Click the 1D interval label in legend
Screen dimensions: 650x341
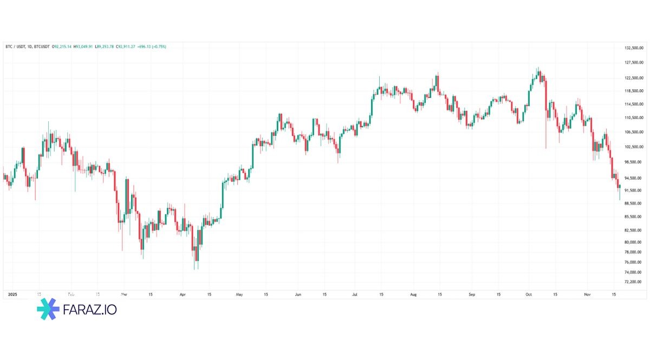coord(30,47)
